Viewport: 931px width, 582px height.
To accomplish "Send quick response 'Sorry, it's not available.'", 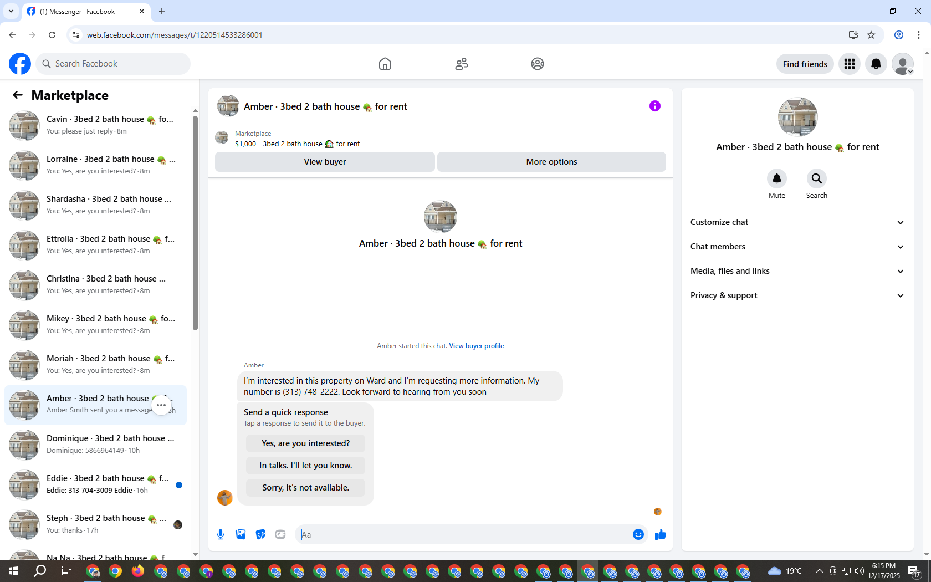I will tap(305, 488).
